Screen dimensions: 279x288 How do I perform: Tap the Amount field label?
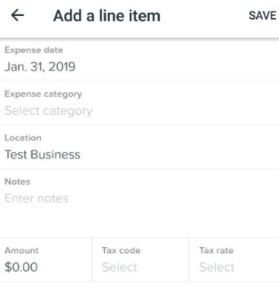21,251
